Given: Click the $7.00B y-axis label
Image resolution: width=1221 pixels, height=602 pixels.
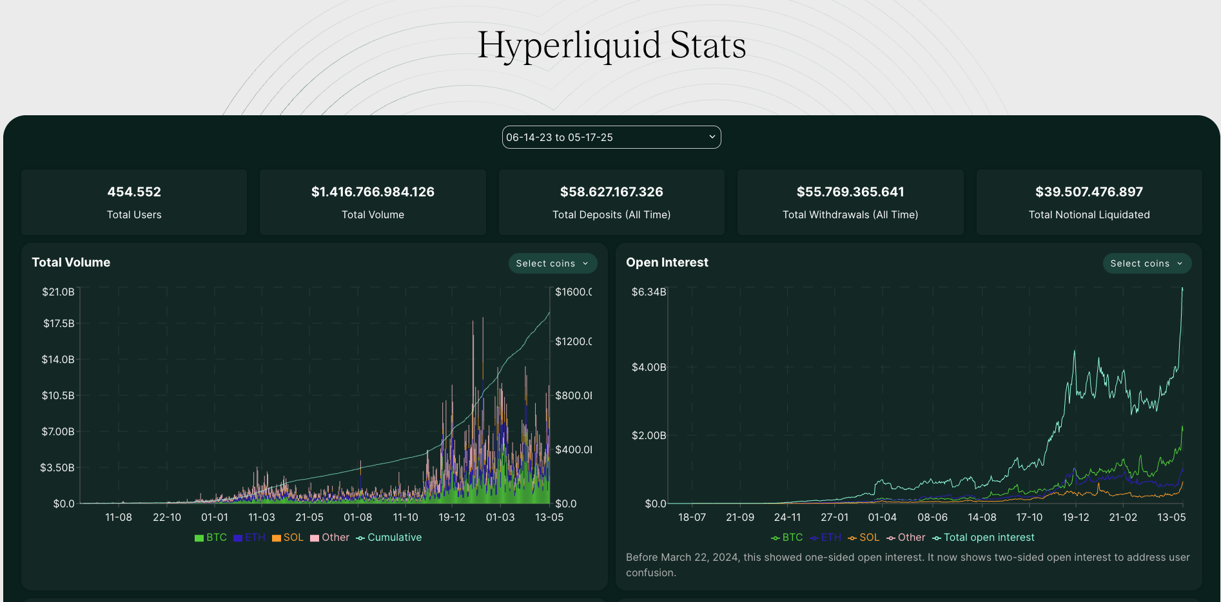Looking at the screenshot, I should (58, 432).
